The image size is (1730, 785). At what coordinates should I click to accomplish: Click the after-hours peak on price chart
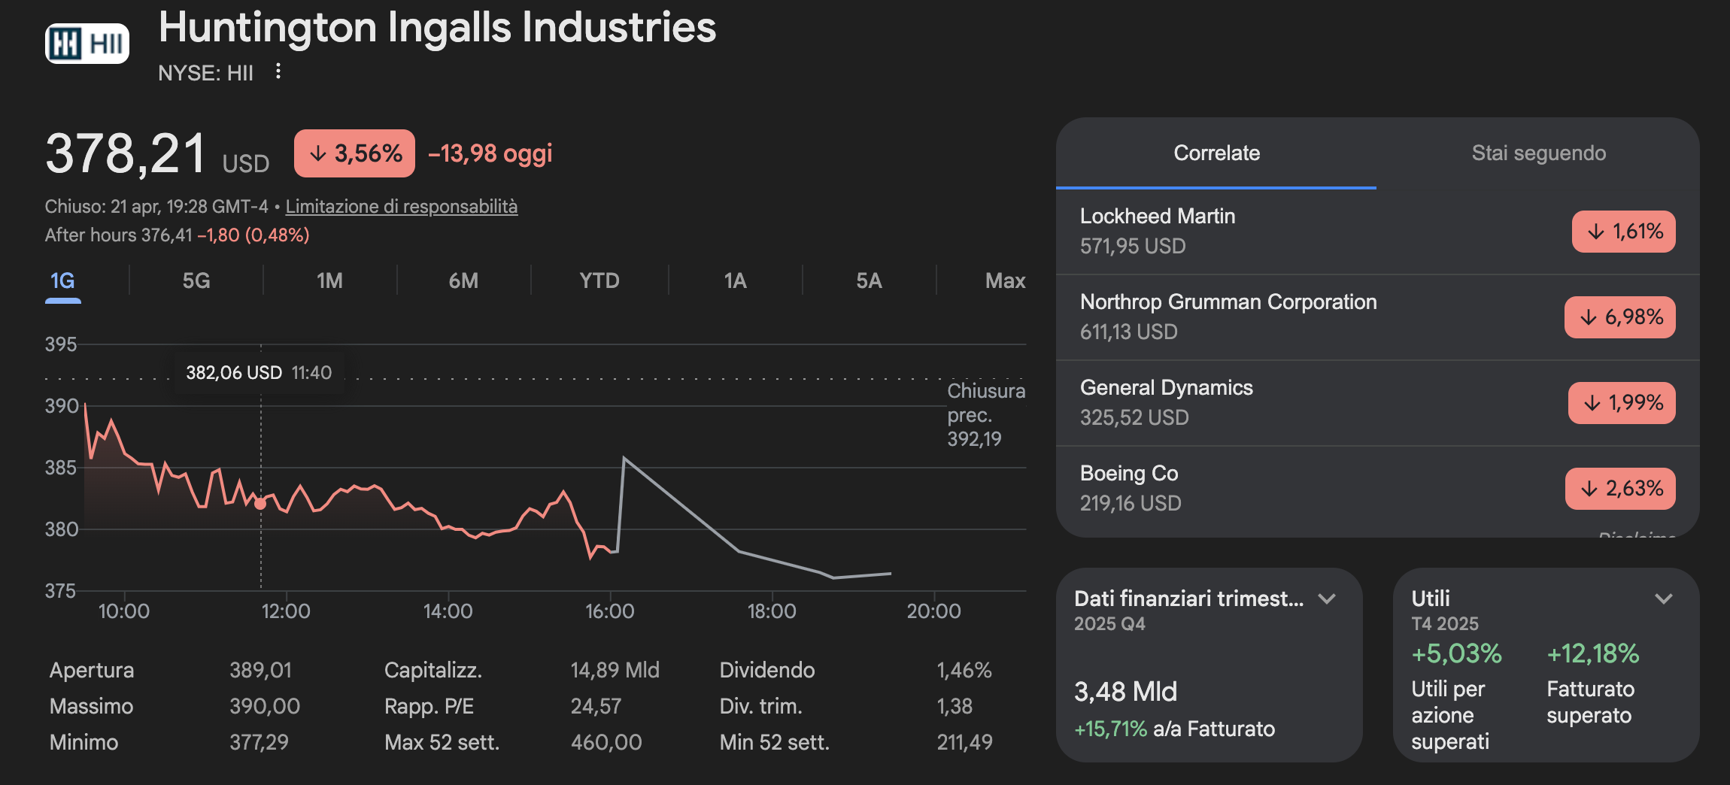pos(624,457)
